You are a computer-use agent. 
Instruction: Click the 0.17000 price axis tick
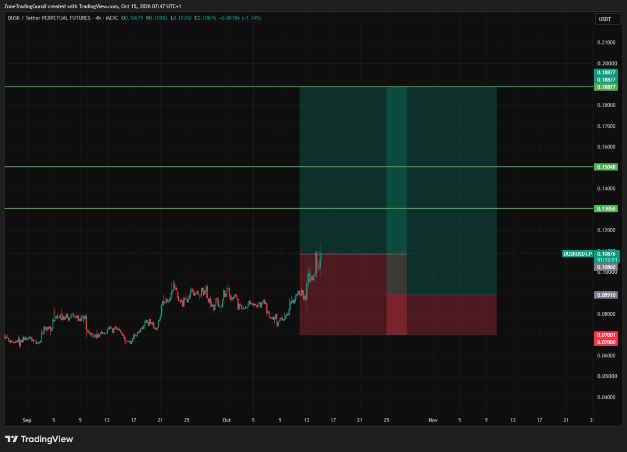(x=606, y=126)
